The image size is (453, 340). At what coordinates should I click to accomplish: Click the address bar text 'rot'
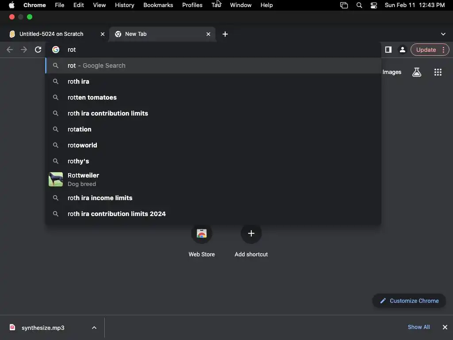[72, 50]
